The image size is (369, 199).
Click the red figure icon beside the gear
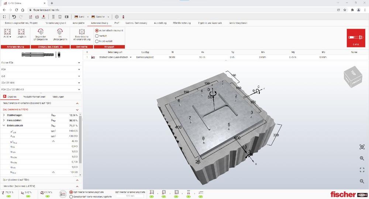[123, 17]
